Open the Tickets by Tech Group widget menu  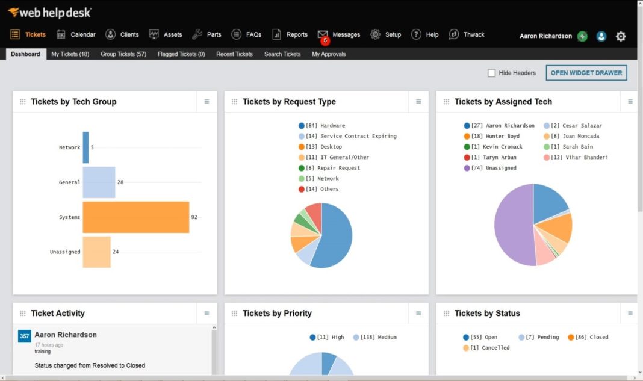tap(207, 102)
